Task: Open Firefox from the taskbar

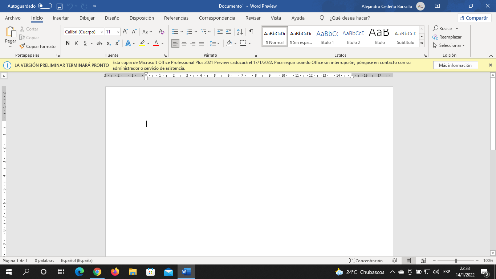Action: click(115, 271)
